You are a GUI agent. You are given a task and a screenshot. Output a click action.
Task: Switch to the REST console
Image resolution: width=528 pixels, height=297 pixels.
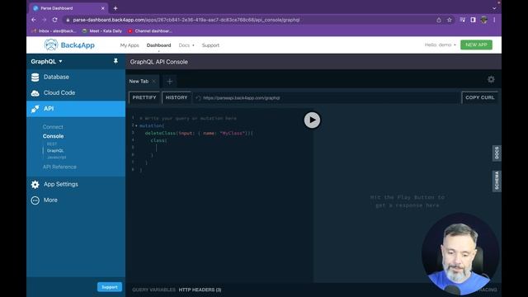point(52,144)
